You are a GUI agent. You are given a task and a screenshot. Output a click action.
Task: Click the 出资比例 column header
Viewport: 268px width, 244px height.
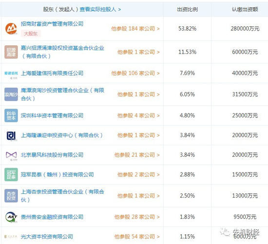point(187,9)
